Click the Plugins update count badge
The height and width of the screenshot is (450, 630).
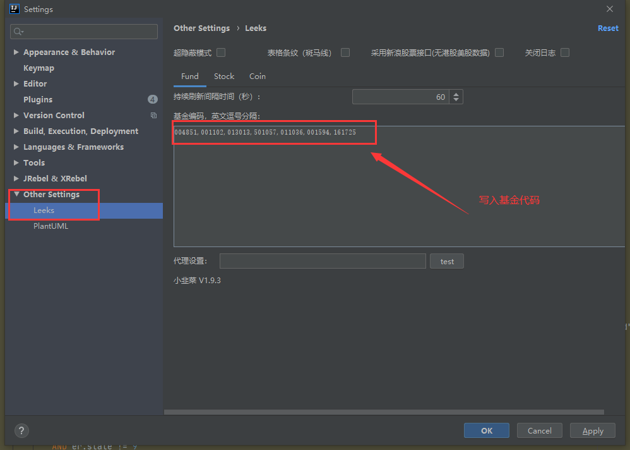[x=152, y=99]
